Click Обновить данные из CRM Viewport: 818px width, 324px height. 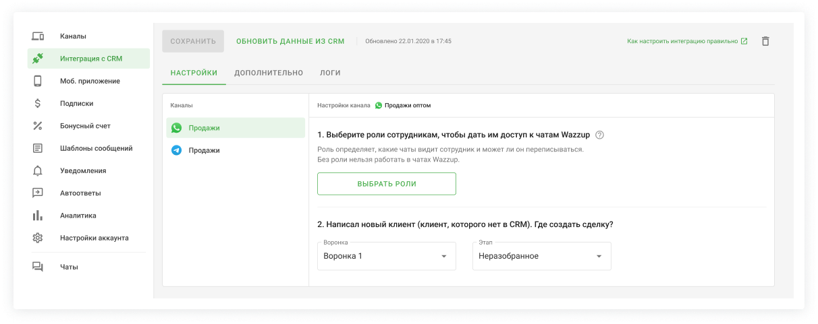pyautogui.click(x=290, y=41)
